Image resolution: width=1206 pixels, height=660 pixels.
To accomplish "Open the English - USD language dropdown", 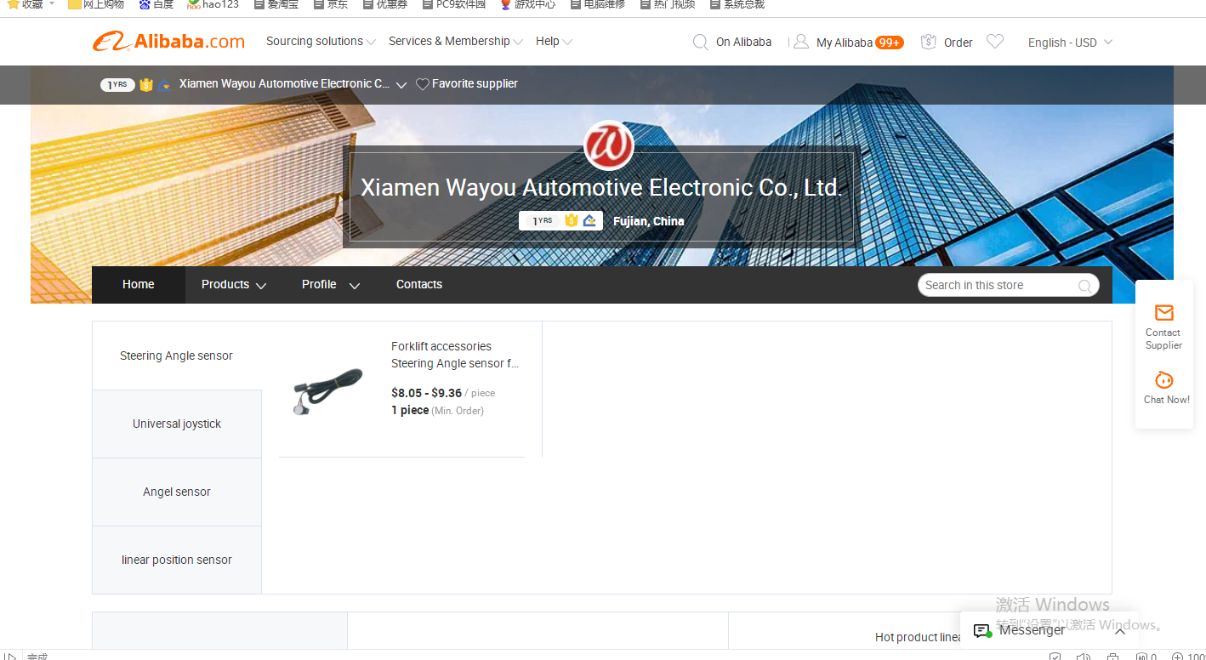I will [1070, 43].
